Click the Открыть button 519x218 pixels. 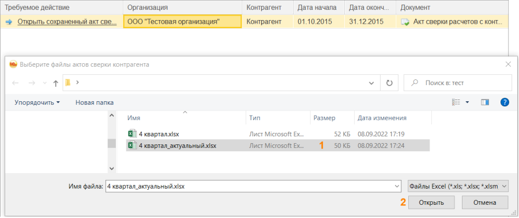point(431,202)
